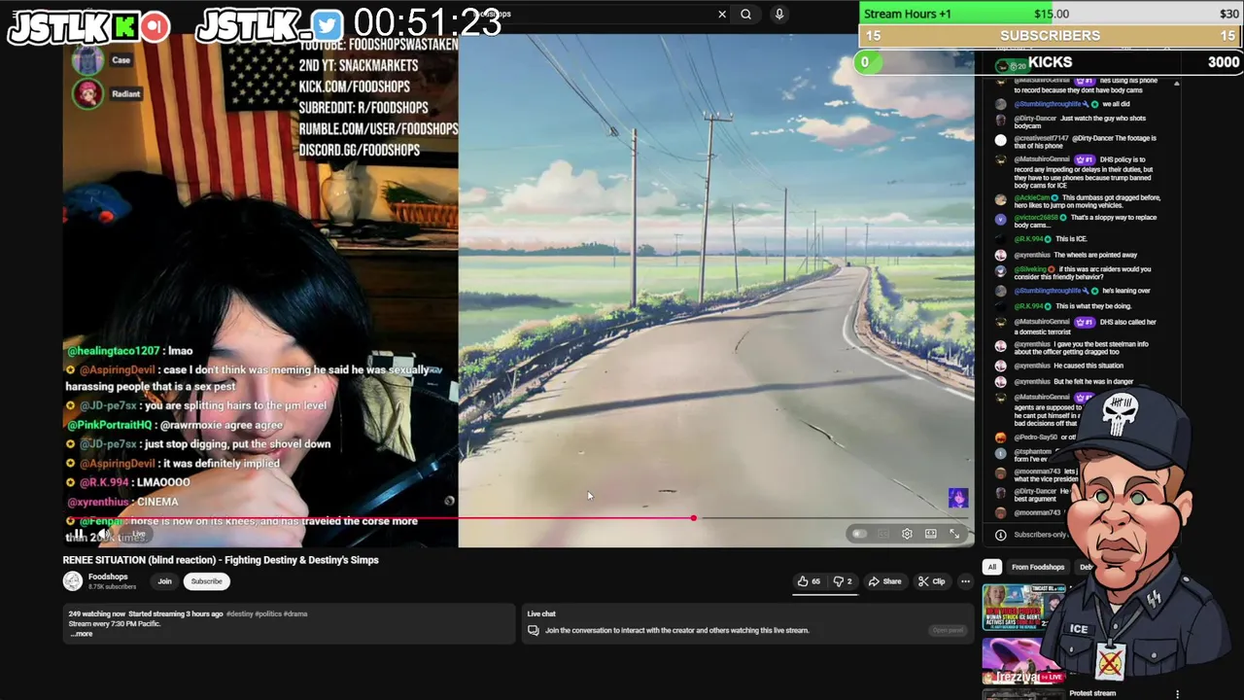
Task: Click the SUBSCRIBERS goal bar
Action: coord(1051,36)
